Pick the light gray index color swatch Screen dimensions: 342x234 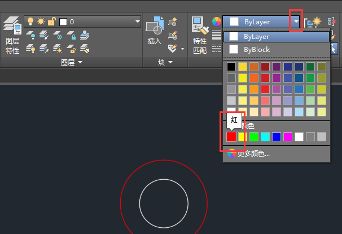point(322,137)
